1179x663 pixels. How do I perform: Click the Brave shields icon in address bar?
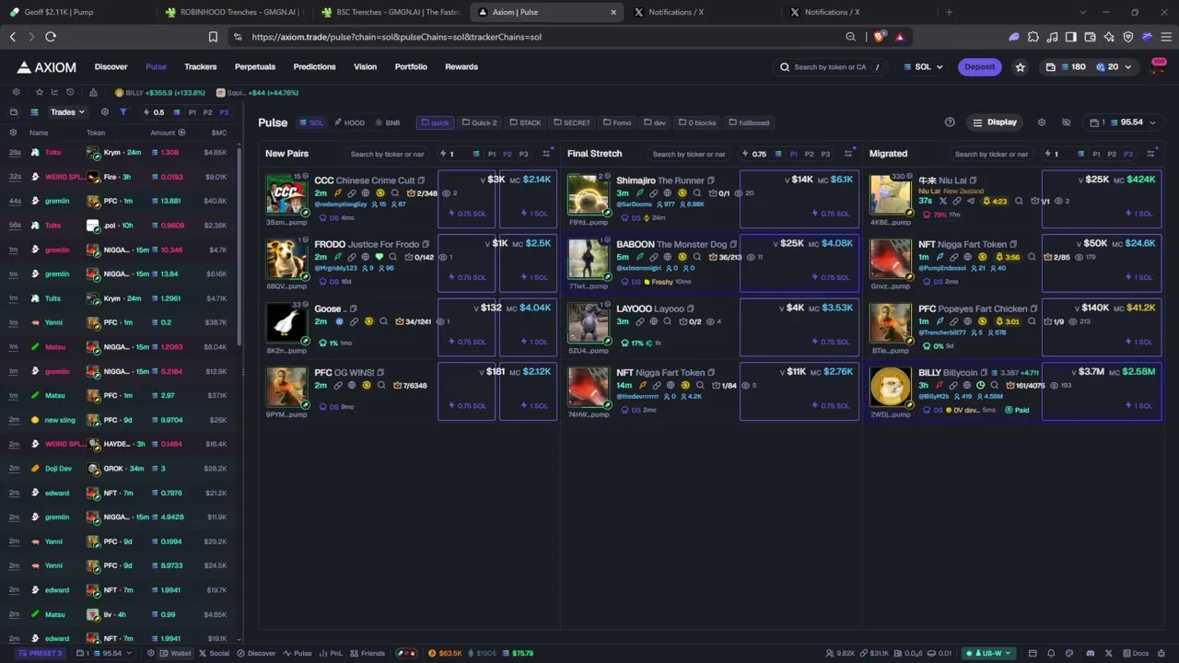point(879,37)
